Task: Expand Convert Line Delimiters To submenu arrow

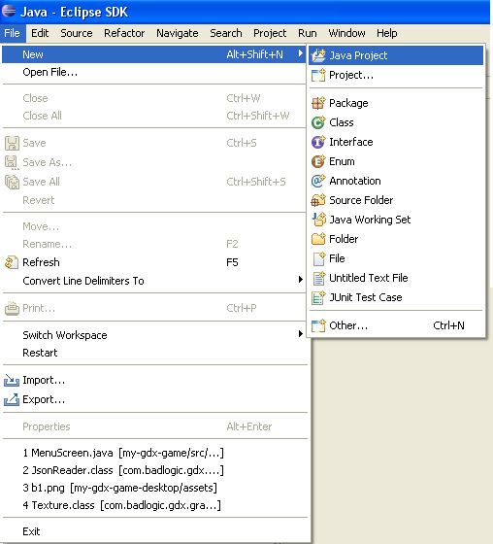Action: point(301,280)
